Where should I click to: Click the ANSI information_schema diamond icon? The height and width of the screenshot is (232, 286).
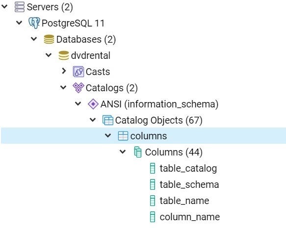93,104
